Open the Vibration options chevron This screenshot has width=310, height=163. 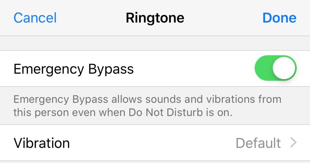click(x=293, y=142)
